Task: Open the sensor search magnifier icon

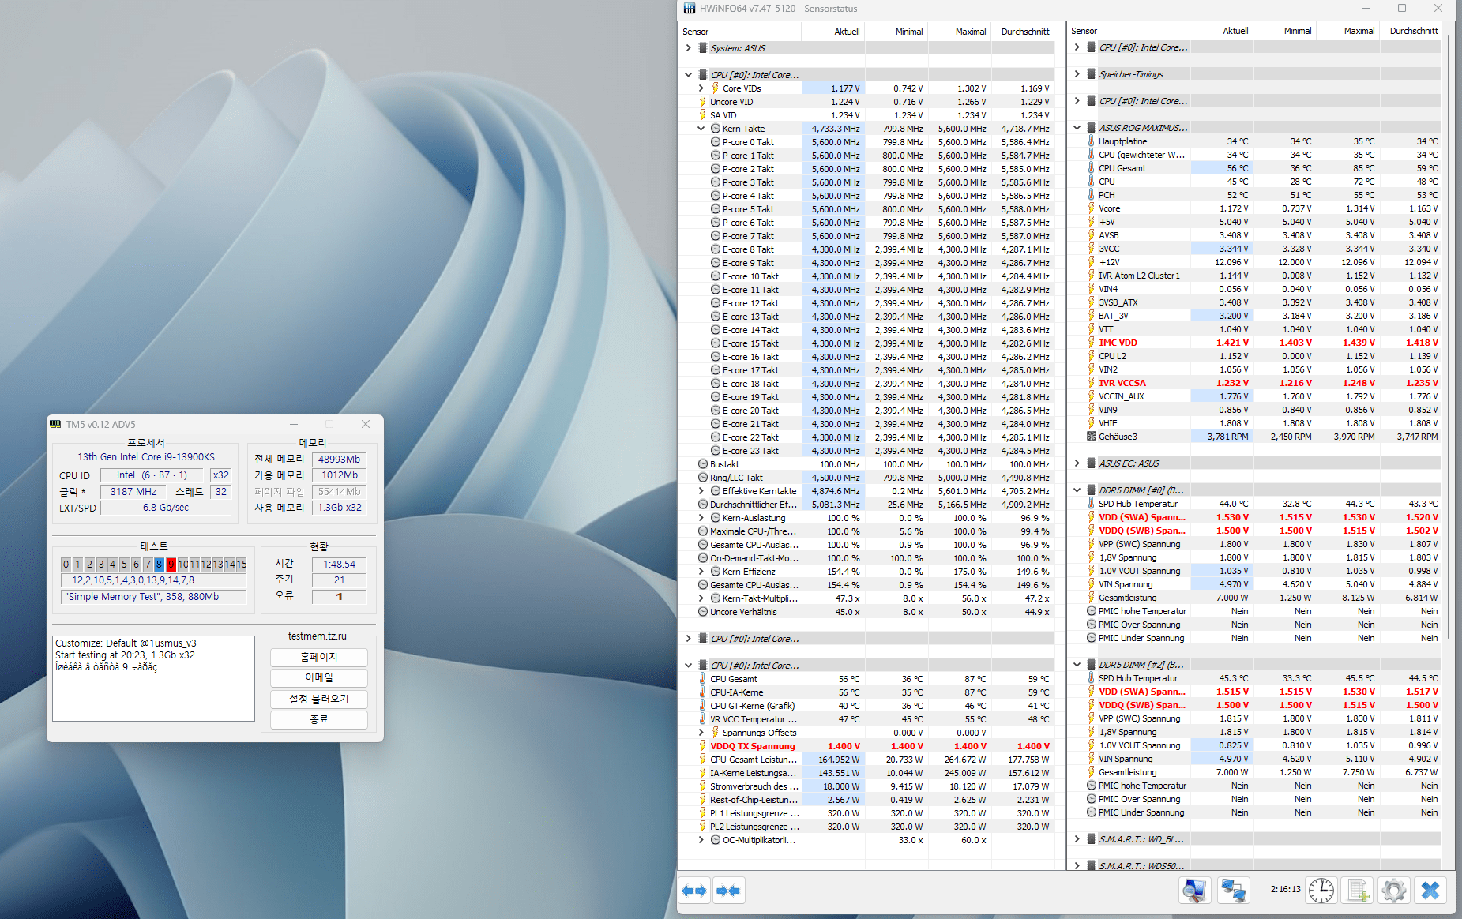Action: (1193, 891)
